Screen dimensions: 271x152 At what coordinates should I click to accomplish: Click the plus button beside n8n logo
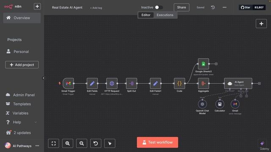point(37,6)
